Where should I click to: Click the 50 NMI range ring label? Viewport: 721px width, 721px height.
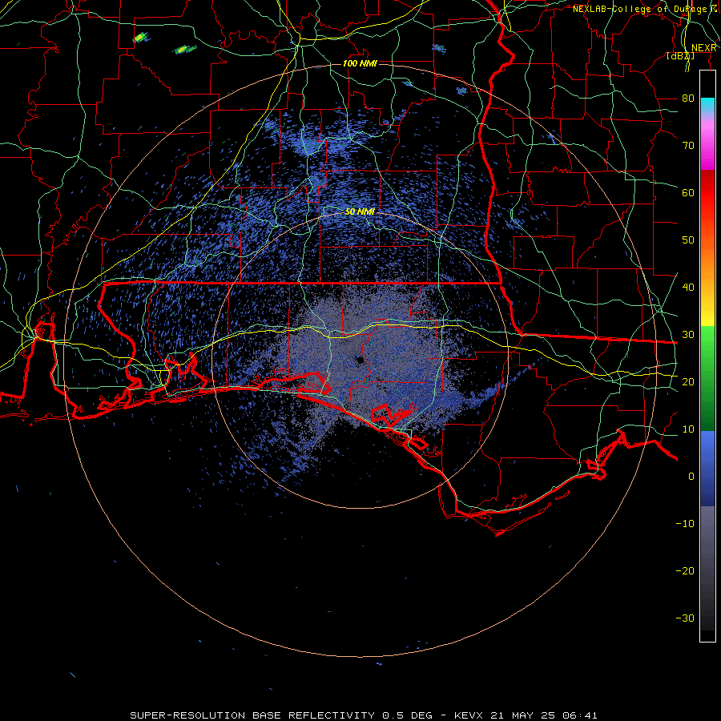[360, 211]
